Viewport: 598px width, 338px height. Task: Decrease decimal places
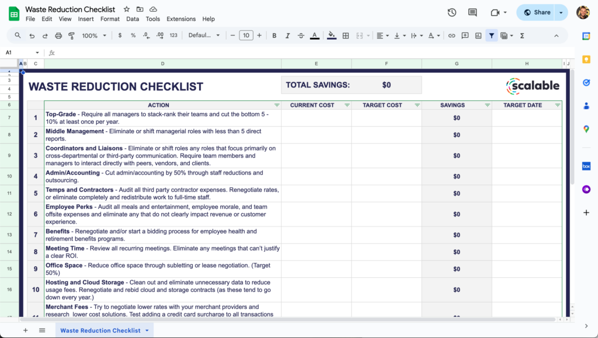tap(146, 36)
